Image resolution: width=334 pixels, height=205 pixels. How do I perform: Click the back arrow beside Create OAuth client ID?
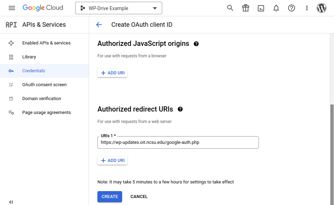99,25
